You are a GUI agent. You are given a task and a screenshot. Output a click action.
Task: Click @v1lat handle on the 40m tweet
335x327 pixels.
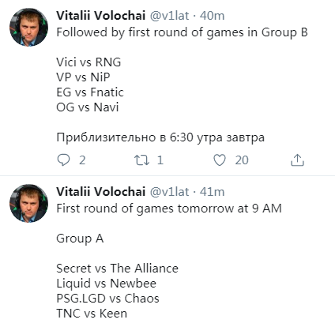click(x=169, y=16)
